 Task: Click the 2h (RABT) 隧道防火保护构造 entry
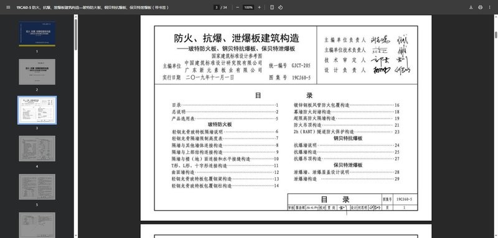(347, 132)
